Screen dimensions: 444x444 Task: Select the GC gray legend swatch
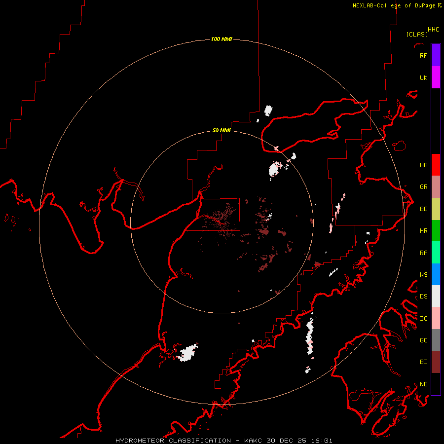click(x=436, y=340)
